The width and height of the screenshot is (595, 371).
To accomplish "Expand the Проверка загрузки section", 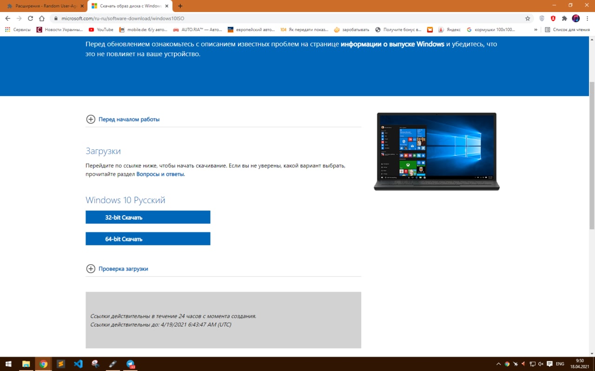I will [x=117, y=269].
